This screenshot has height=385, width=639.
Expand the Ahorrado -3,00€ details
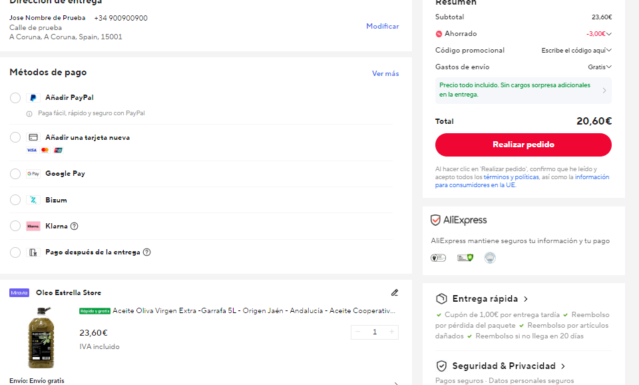609,34
